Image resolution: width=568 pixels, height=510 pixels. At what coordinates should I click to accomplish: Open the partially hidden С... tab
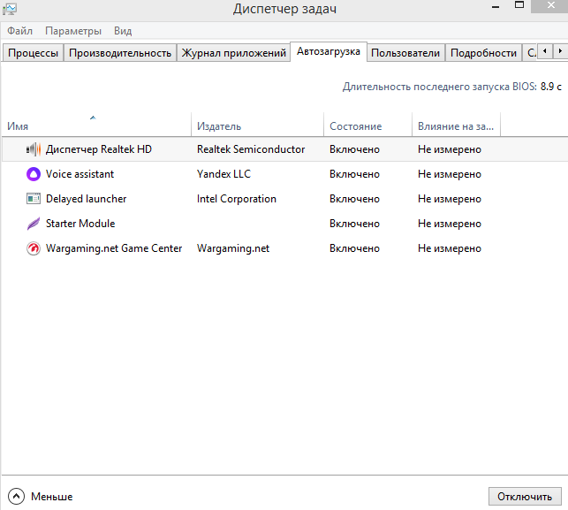click(x=531, y=53)
